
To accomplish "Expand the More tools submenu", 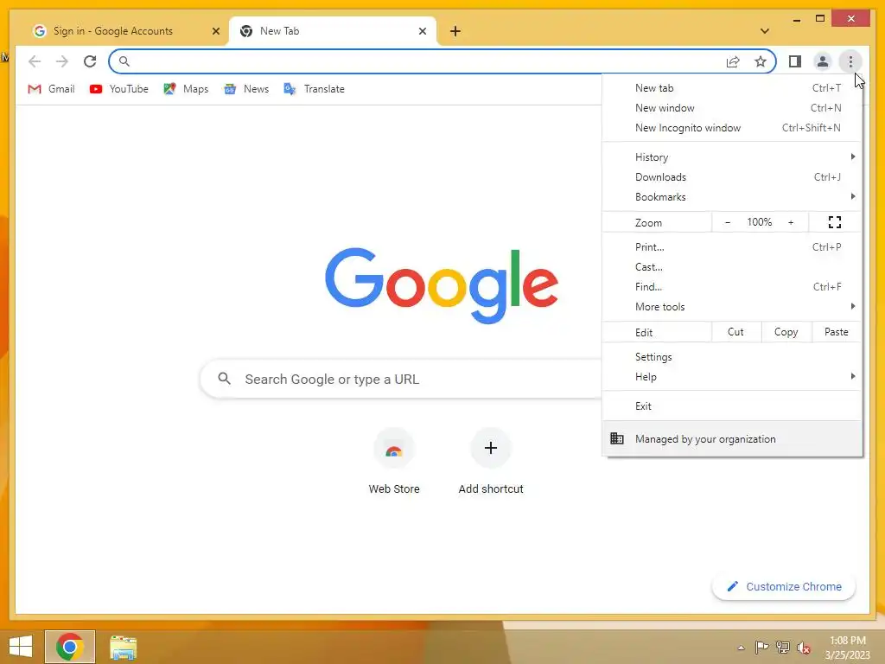I will pos(732,307).
